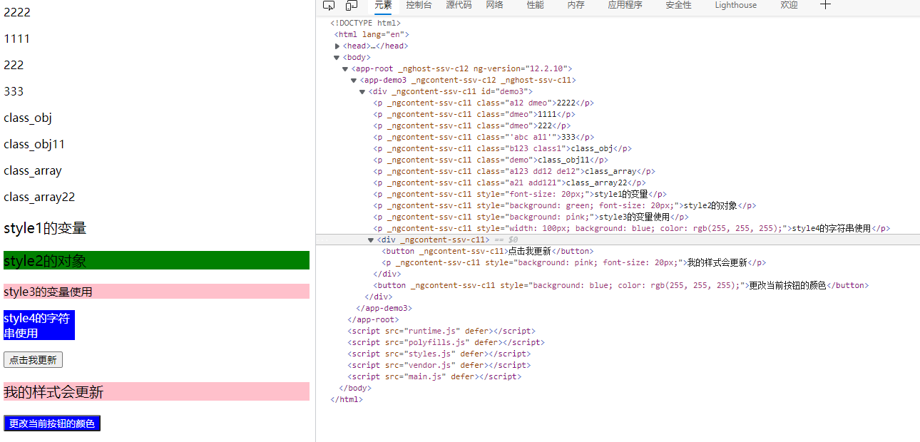Viewport: 920px width, 442px height.
Task: Click the blue 更改当前按钮的颜色 button
Action: click(52, 423)
